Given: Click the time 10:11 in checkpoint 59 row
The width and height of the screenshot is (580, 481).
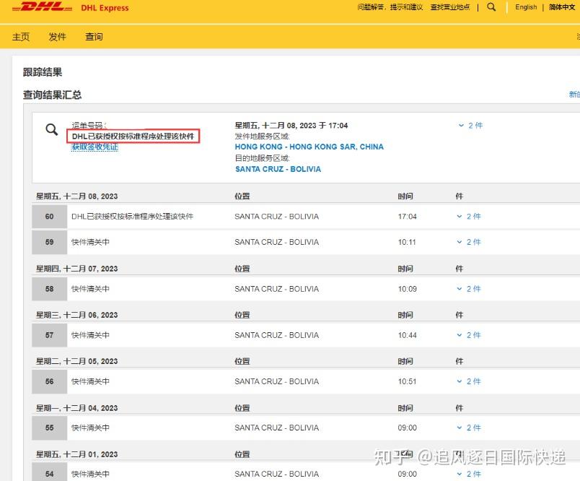Looking at the screenshot, I should [x=407, y=242].
